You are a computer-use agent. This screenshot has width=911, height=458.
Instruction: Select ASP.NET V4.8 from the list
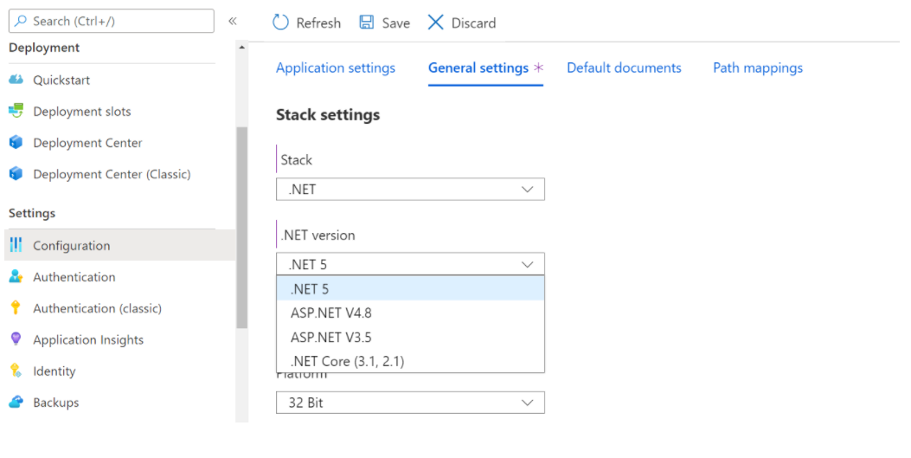[331, 313]
